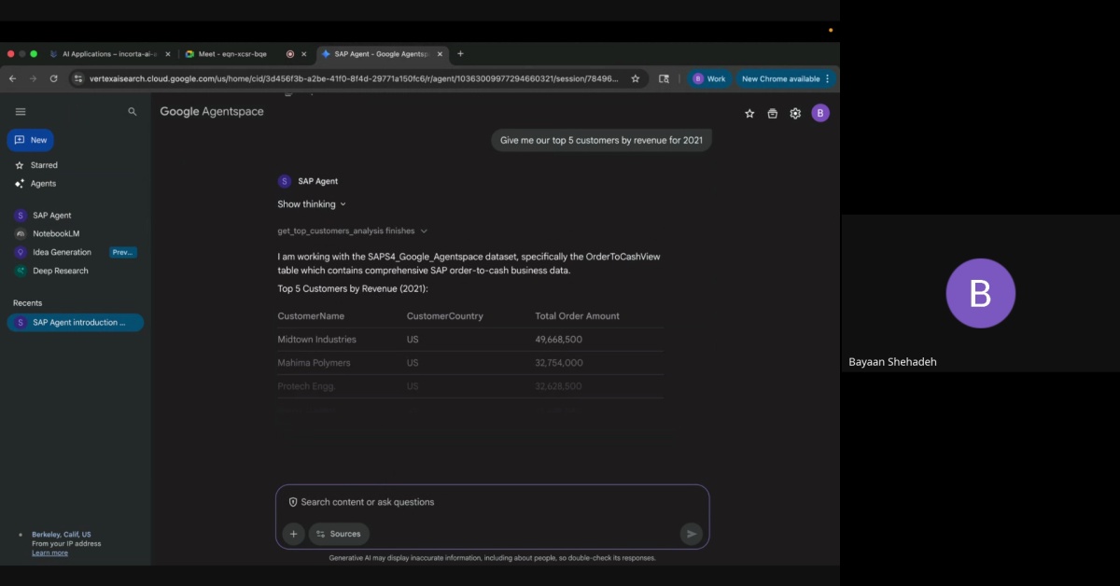The width and height of the screenshot is (1120, 586).
Task: Select the Protech Engg. cell
Action: 306,386
